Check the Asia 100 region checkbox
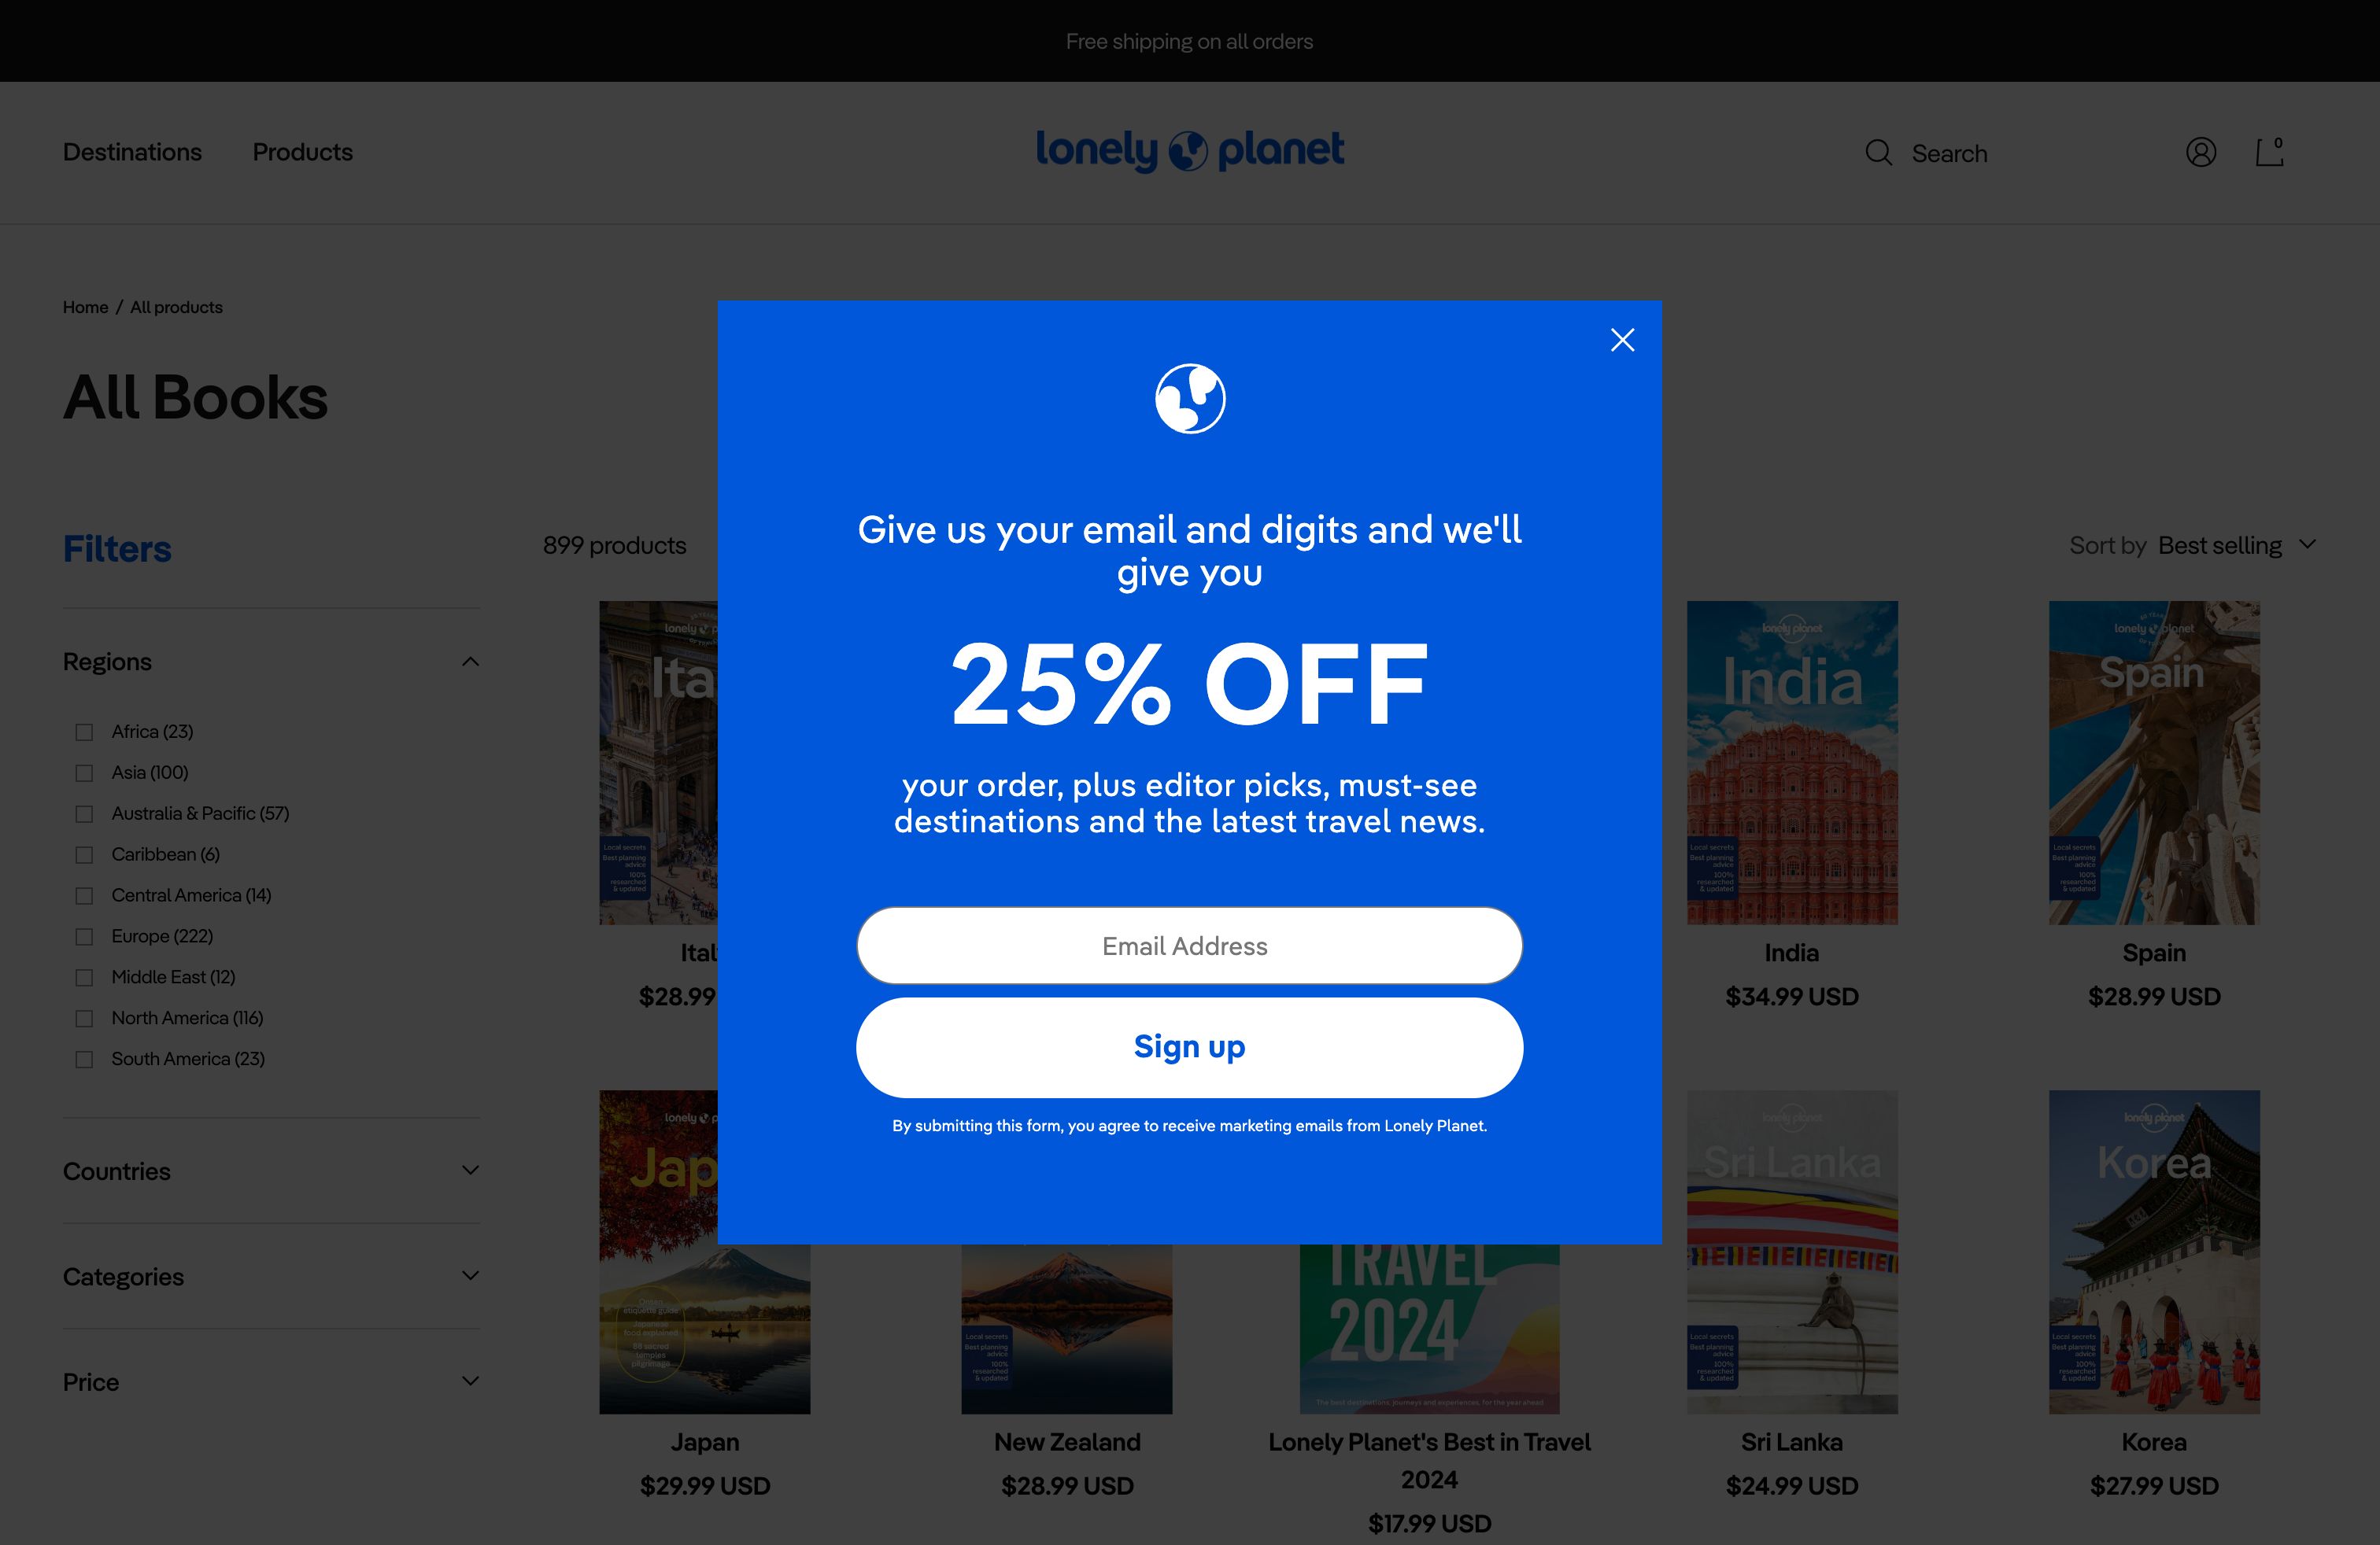 [x=83, y=772]
